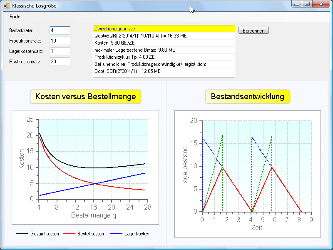This screenshot has height=250, width=333.
Task: Focus the Produktionsrate text box
Action: tap(60, 41)
